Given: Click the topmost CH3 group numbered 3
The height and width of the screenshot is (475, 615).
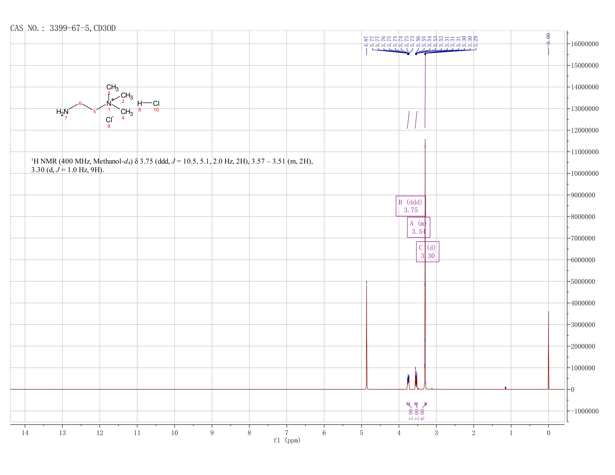Looking at the screenshot, I should click(112, 88).
